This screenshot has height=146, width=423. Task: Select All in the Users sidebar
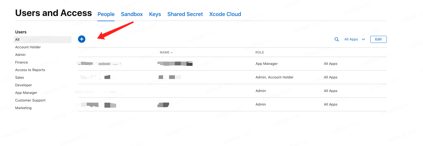tap(43, 40)
